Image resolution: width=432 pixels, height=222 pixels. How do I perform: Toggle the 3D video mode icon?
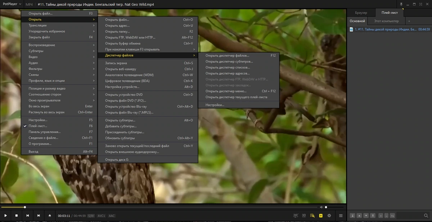pos(304,216)
